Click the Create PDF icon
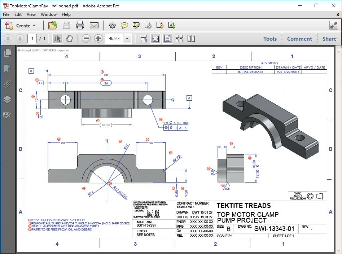Image resolution: width=342 pixels, height=254 pixels. coord(9,25)
